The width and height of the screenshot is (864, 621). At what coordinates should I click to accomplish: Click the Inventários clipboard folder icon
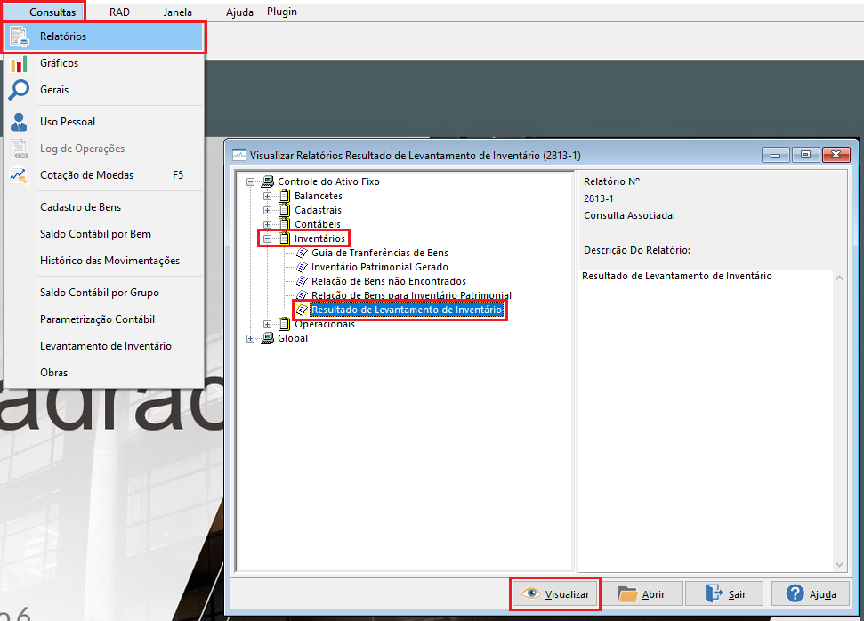coord(285,238)
